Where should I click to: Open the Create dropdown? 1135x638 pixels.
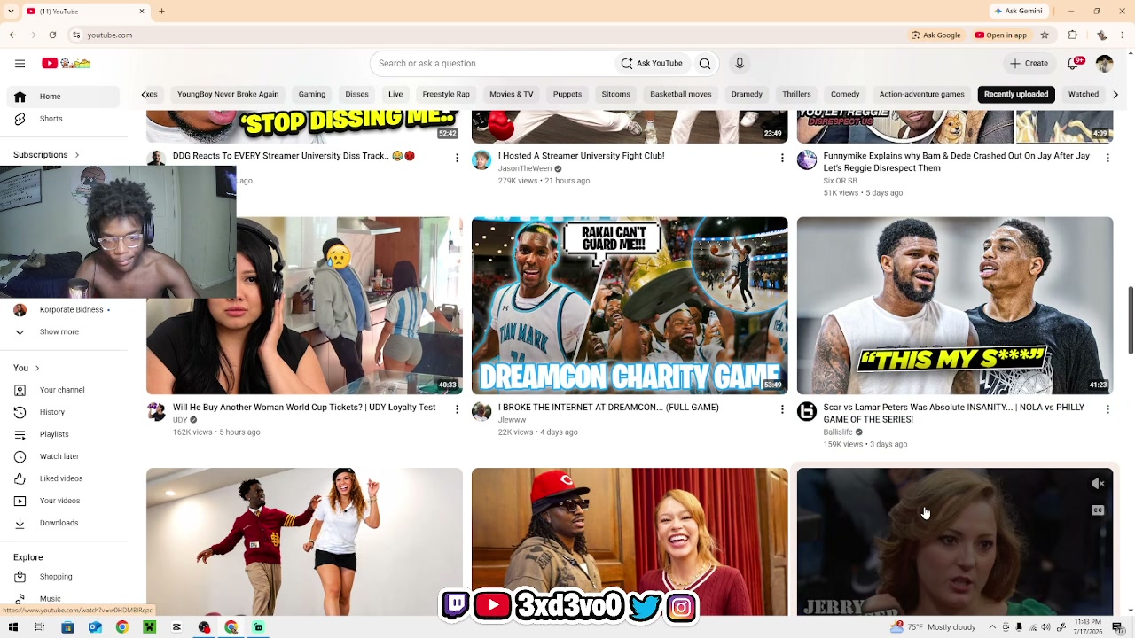pyautogui.click(x=1029, y=63)
